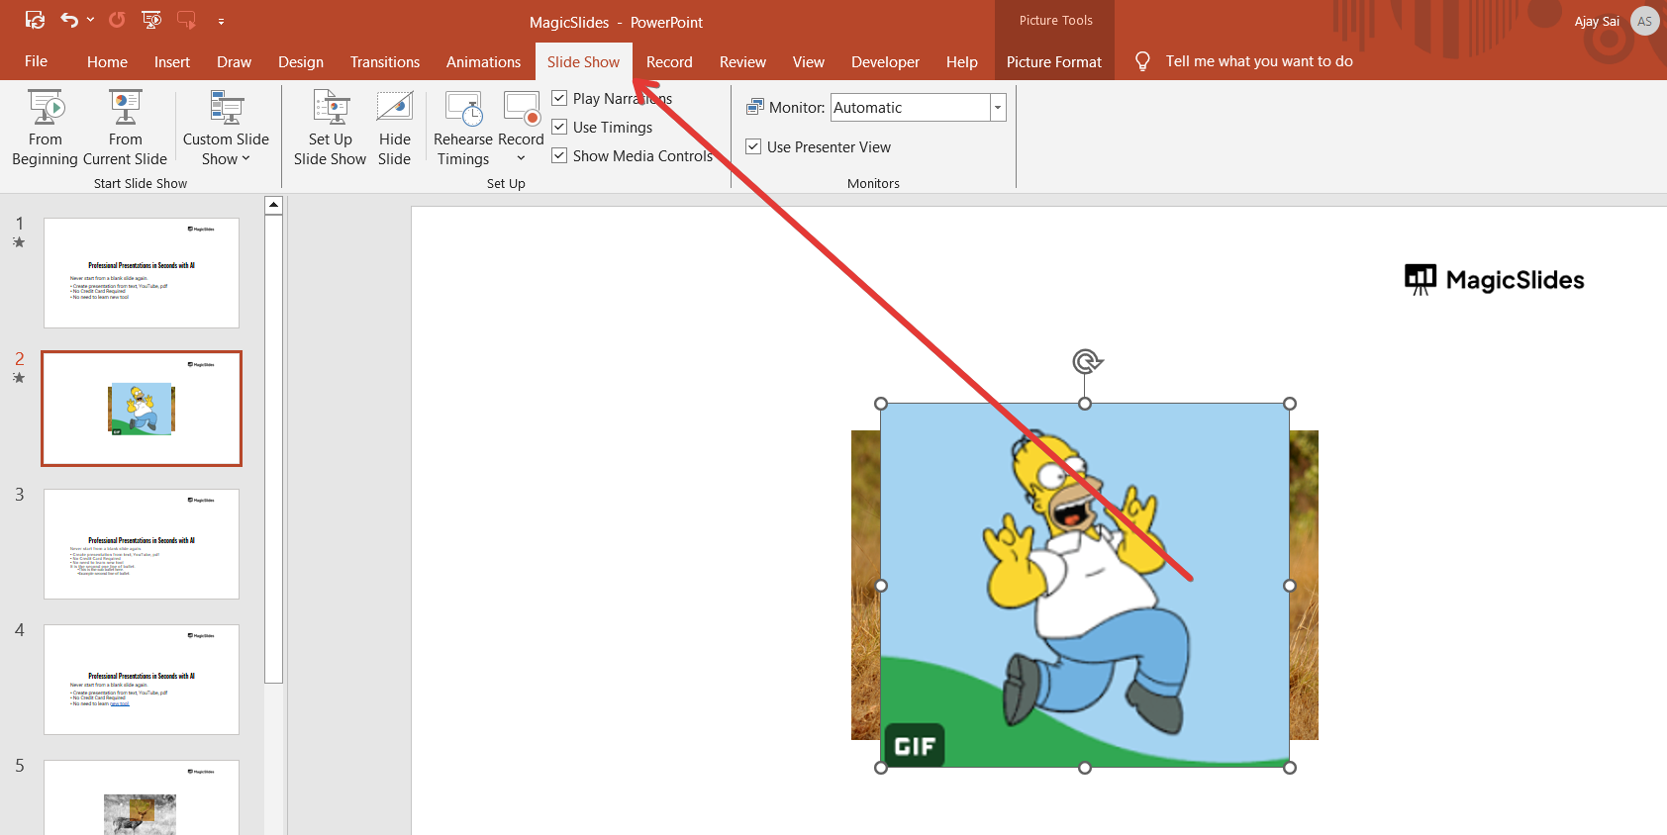Toggle the Use Presenter View checkbox

click(x=753, y=146)
